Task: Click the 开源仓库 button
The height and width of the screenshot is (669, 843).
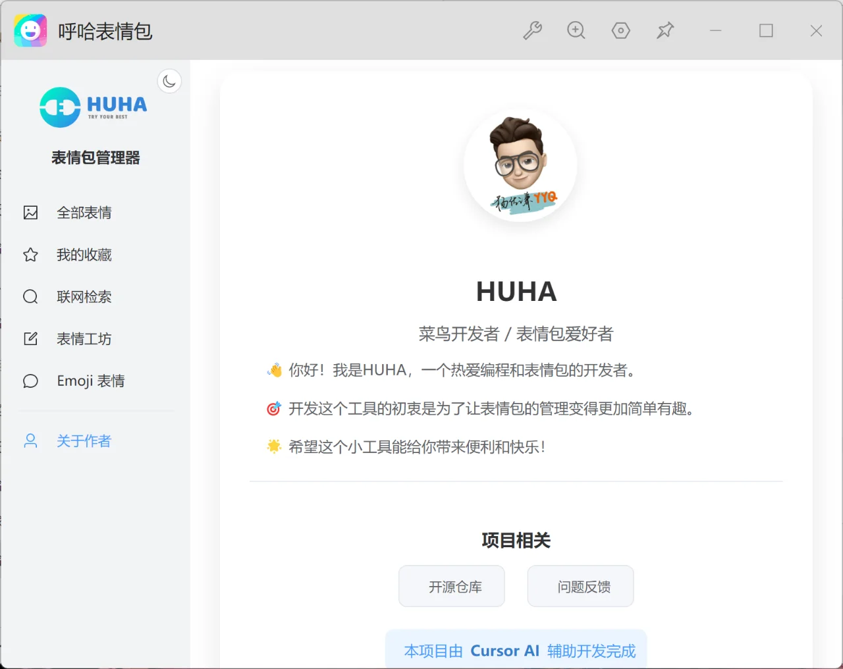Action: [x=451, y=586]
